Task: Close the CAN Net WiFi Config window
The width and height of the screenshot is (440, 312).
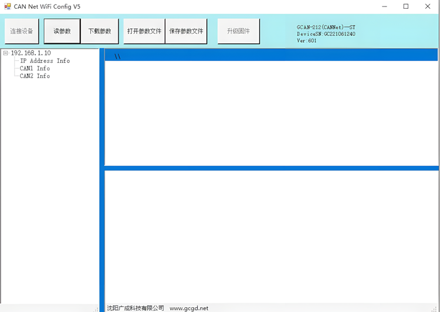Action: point(427,6)
